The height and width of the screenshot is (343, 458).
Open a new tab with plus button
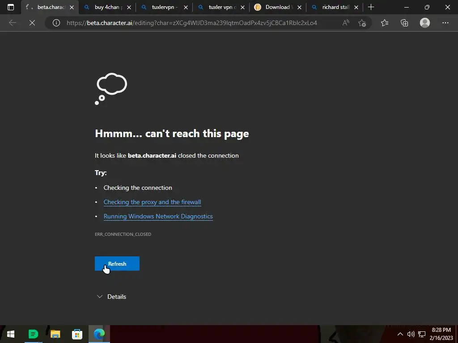(x=371, y=7)
